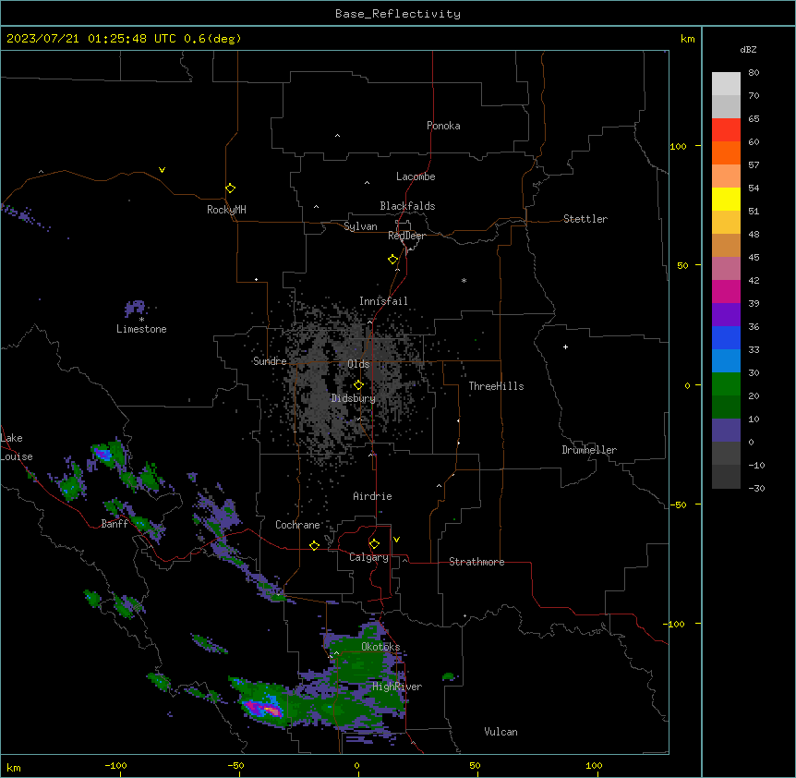Screen dimensions: 796x778
Task: Click the Didsbury town label
Action: [x=354, y=398]
